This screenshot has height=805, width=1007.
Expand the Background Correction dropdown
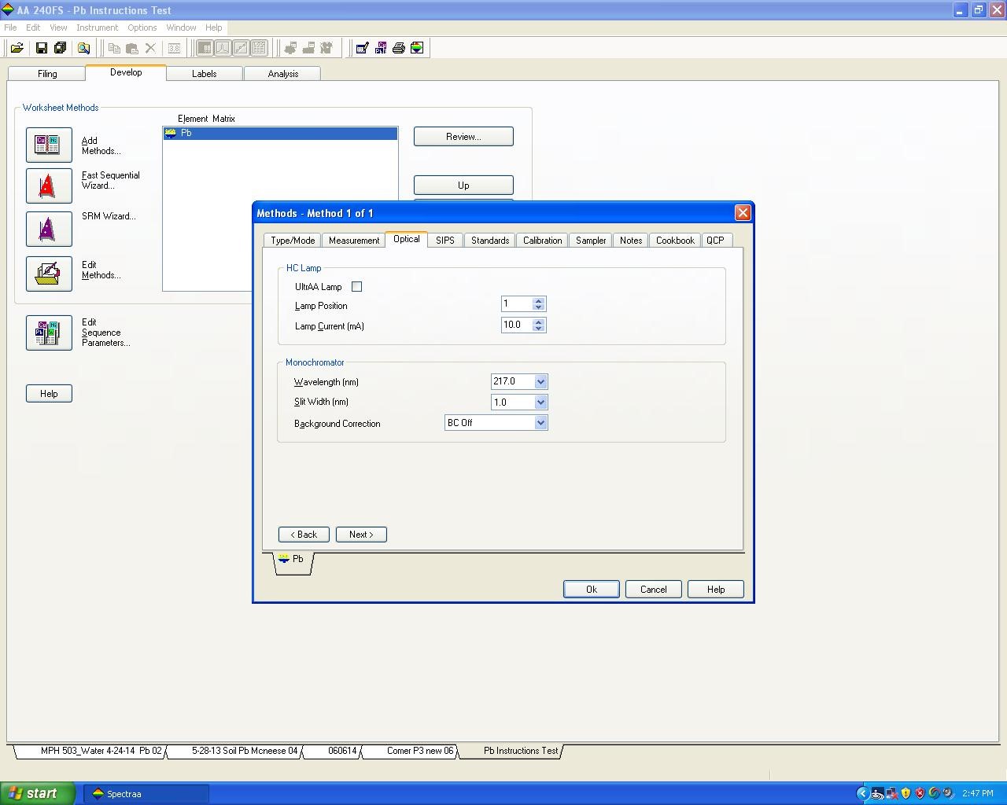coord(540,423)
